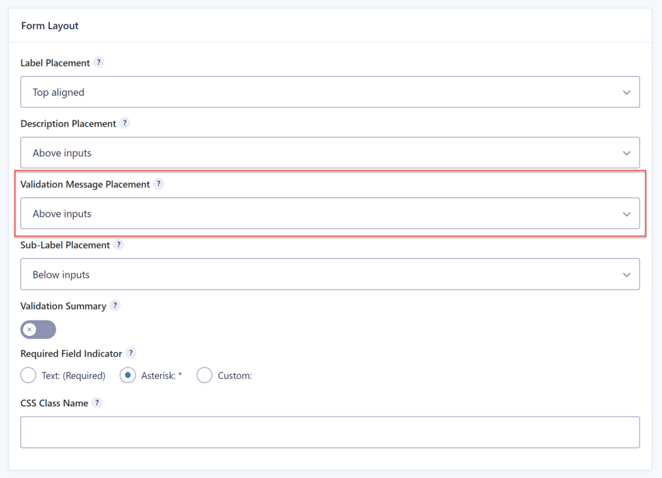Open the Validation Summary help tooltip
The width and height of the screenshot is (662, 478).
click(x=115, y=306)
